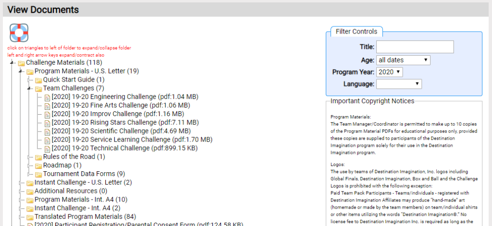This screenshot has width=492, height=226.
Task: Select Rules of the Road (1) label
Action: point(74,156)
